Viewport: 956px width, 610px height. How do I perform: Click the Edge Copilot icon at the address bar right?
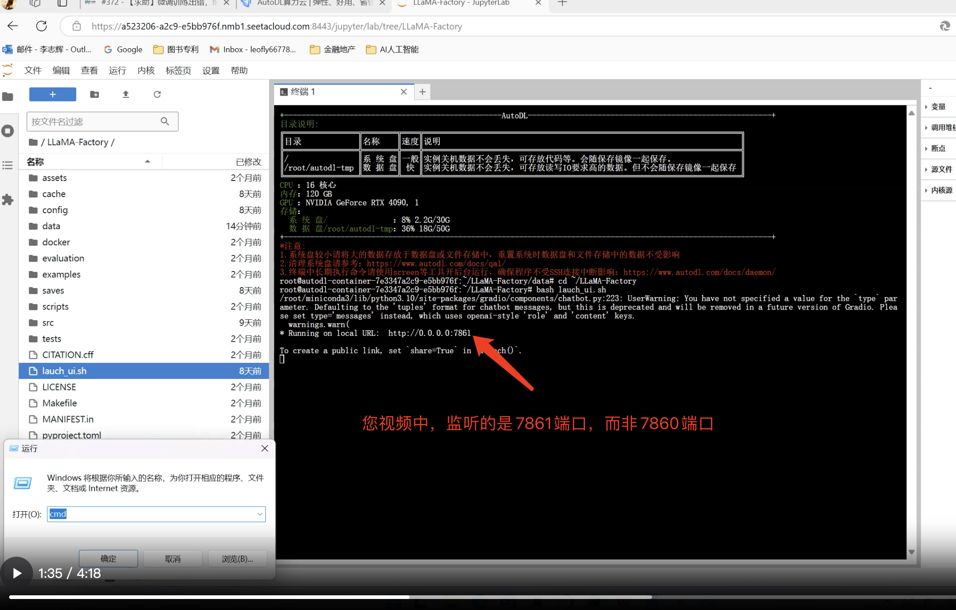pyautogui.click(x=945, y=26)
